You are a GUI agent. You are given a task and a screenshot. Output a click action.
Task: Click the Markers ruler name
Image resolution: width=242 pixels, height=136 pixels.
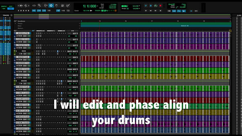pos(21,28)
